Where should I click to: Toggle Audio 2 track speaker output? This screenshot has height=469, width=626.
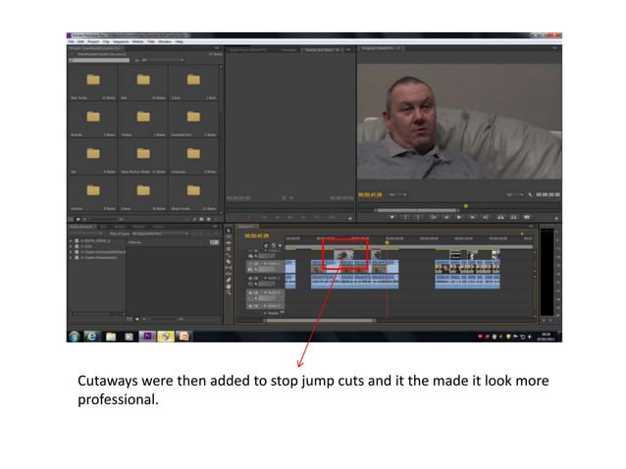click(248, 292)
